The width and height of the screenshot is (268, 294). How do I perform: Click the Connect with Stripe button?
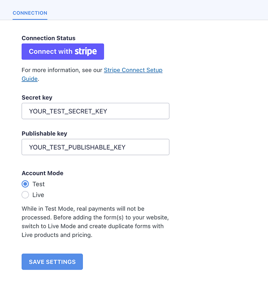click(x=63, y=51)
